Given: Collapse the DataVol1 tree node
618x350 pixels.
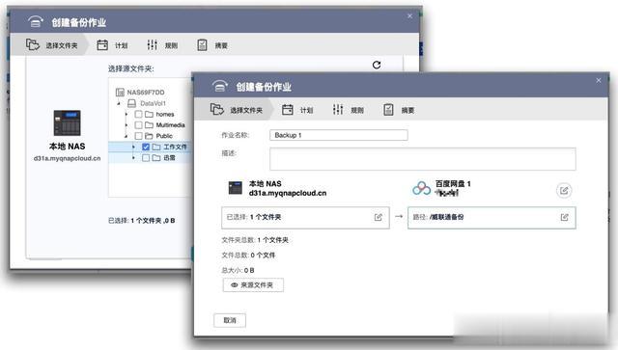Looking at the screenshot, I should (119, 103).
